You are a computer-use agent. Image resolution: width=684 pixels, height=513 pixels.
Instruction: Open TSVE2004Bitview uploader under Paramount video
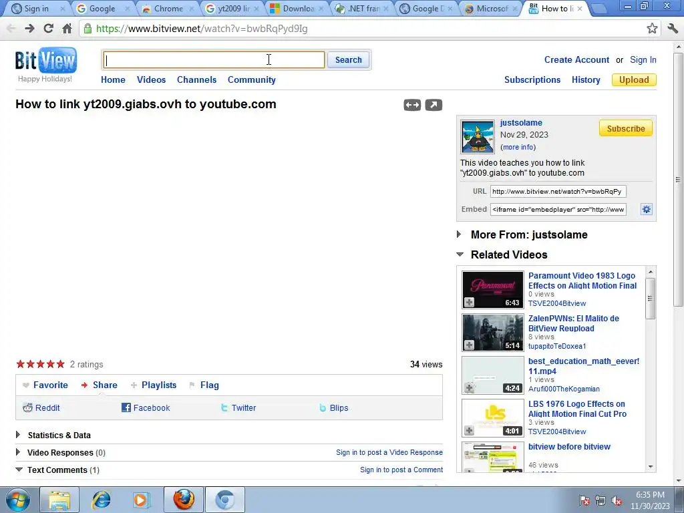coord(557,303)
